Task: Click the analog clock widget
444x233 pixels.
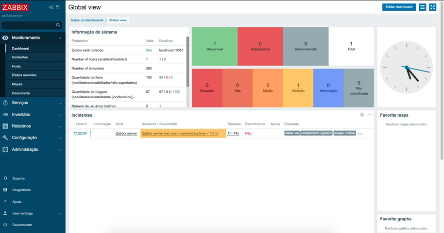Action: (406, 67)
